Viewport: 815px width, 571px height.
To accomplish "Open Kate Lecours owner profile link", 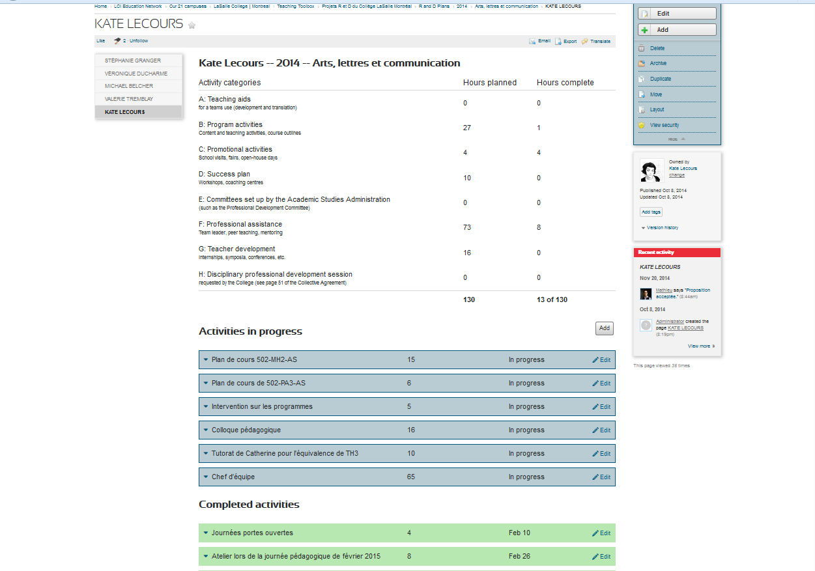I will click(683, 168).
